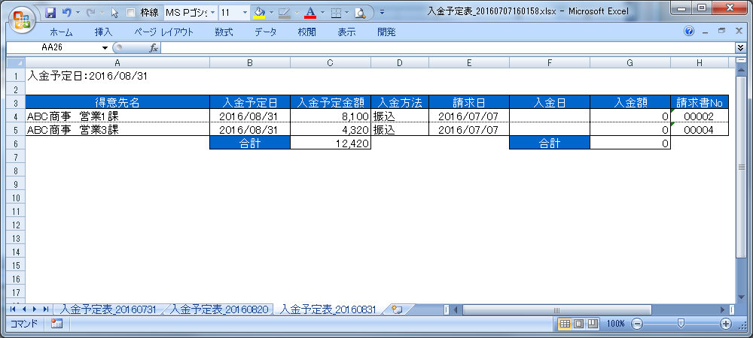Click the zoom in plus button

pyautogui.click(x=726, y=324)
